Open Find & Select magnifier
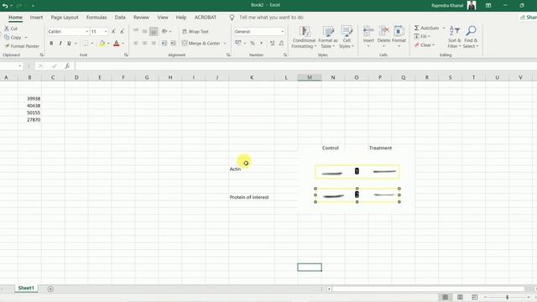 [471, 37]
